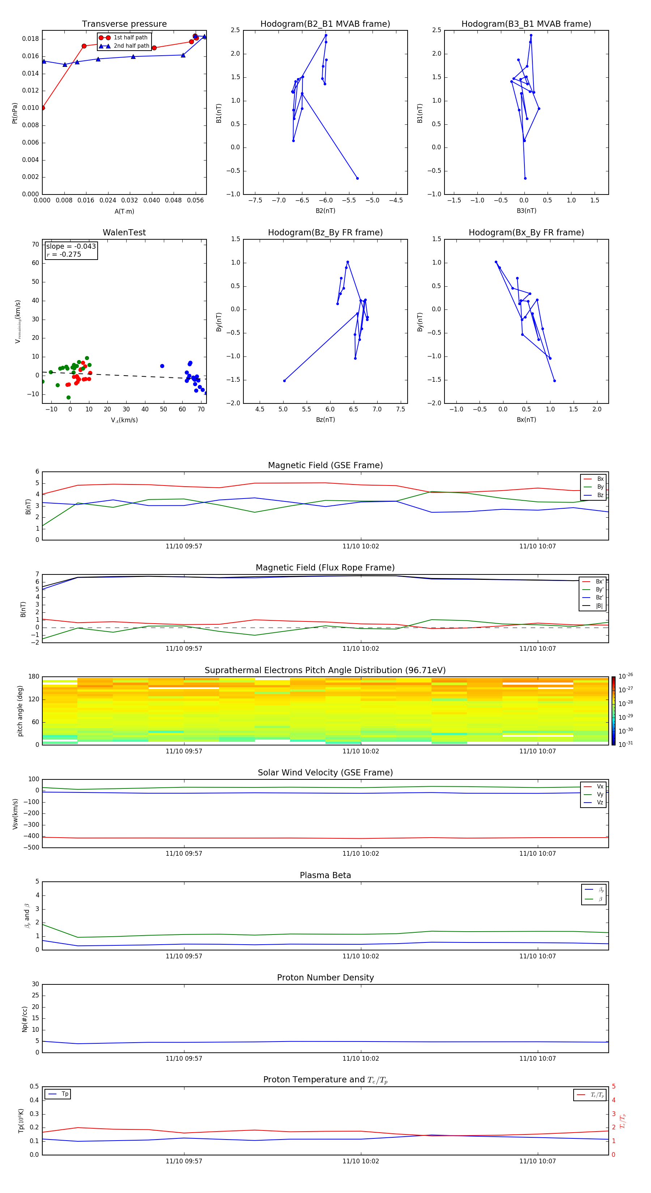Select the 'slope = -0.043' annotation
Image resolution: width=651 pixels, height=1193 pixels.
[71, 247]
